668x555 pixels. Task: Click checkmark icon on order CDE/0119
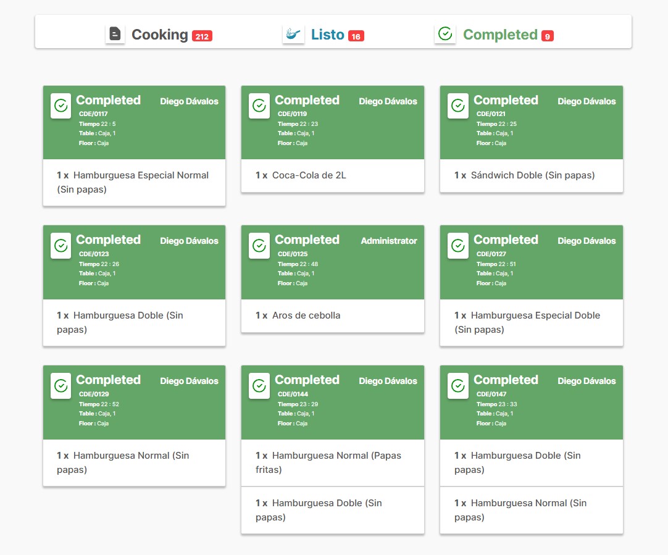tap(259, 106)
